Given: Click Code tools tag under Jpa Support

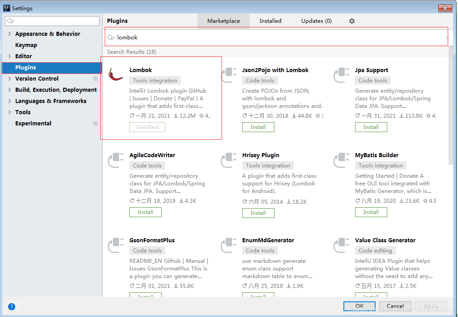Looking at the screenshot, I should pyautogui.click(x=372, y=80).
